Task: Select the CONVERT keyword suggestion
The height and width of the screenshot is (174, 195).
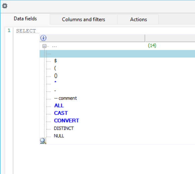Action: [x=67, y=120]
